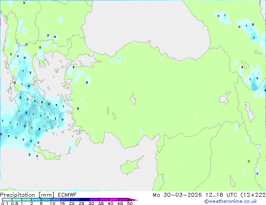Click the legend label '15'
Screen dimensions: 266x205
(x=62, y=203)
